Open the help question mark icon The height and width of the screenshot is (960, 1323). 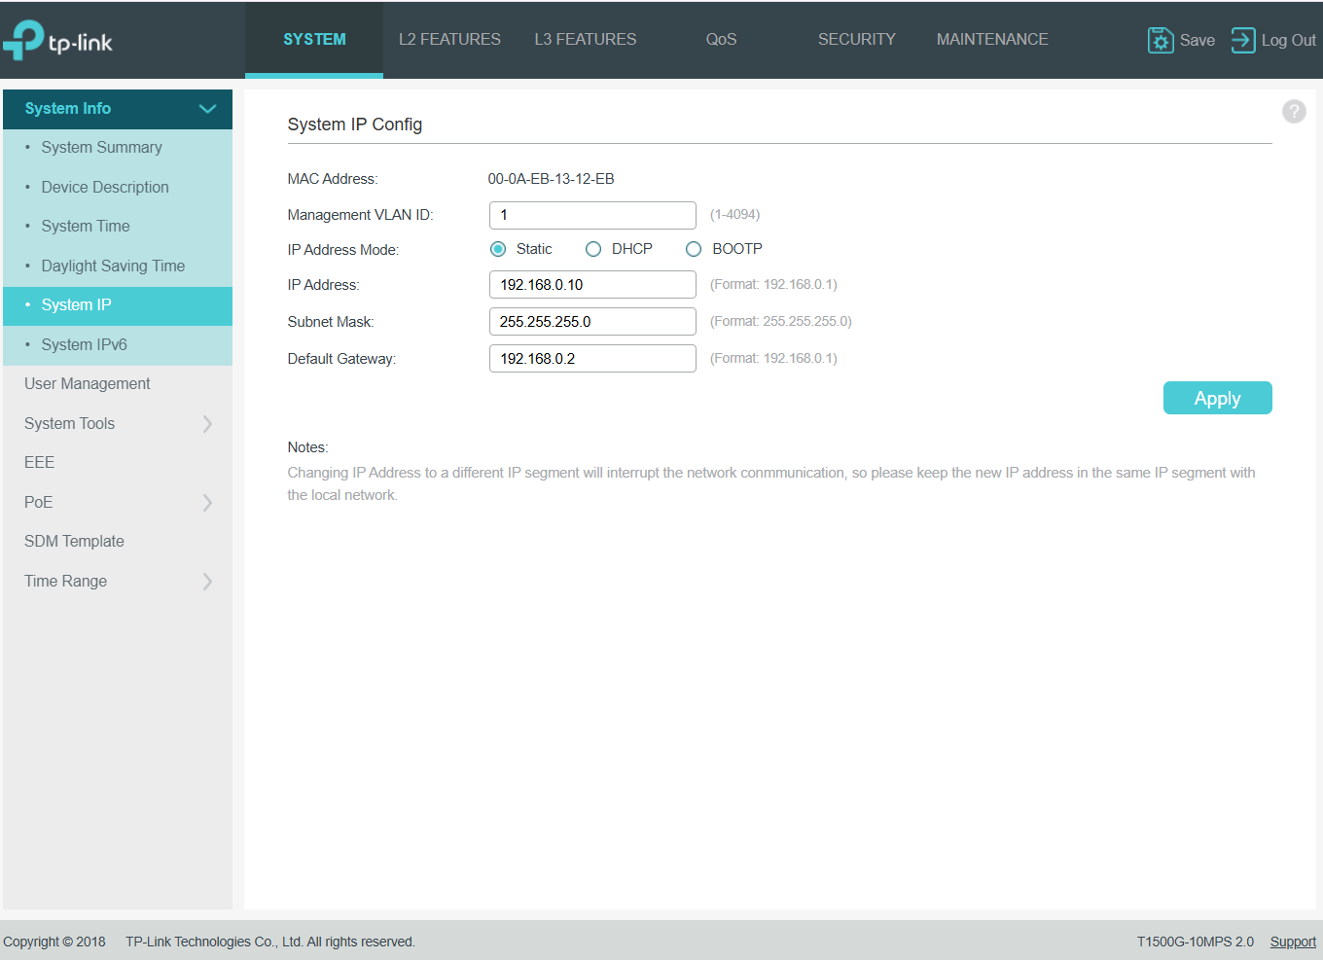[1293, 112]
